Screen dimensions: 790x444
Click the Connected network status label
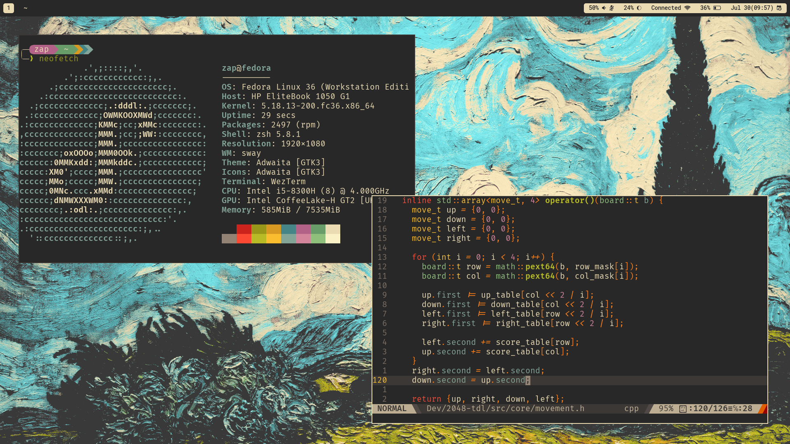666,8
